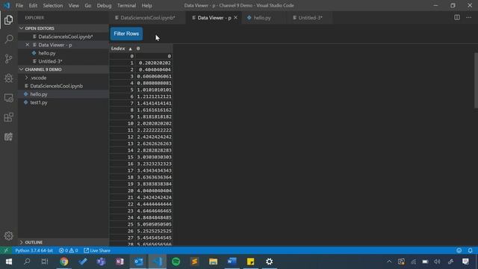Click the Filter Rows button

[126, 34]
